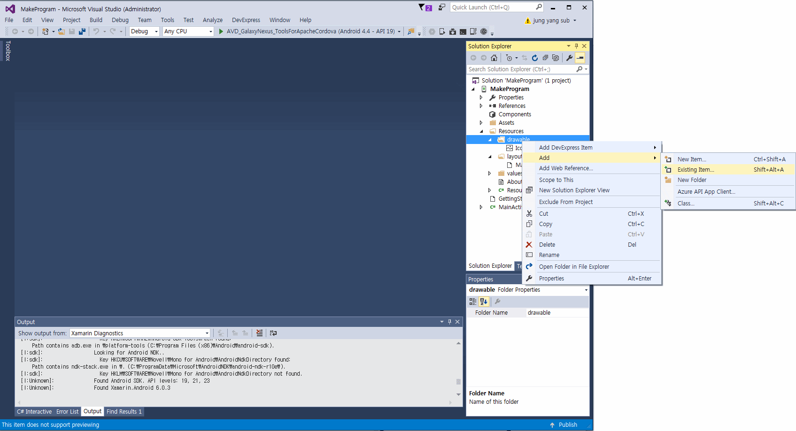Choose Add Web Reference... menu entry

(x=592, y=168)
